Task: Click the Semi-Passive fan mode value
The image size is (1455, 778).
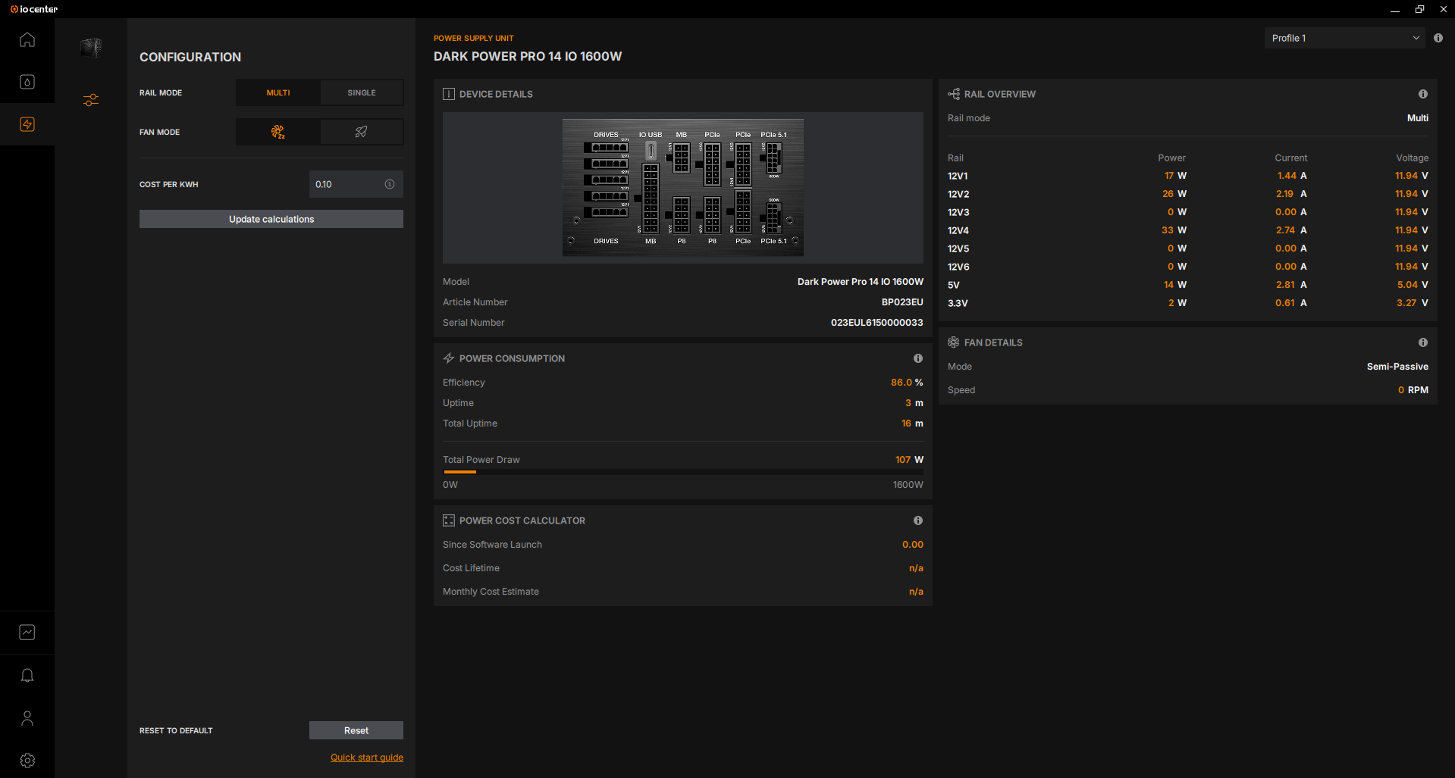Action: point(1397,367)
